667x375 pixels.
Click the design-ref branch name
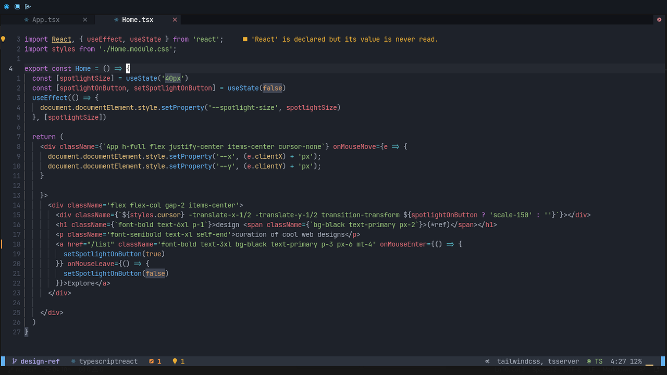[x=40, y=361]
